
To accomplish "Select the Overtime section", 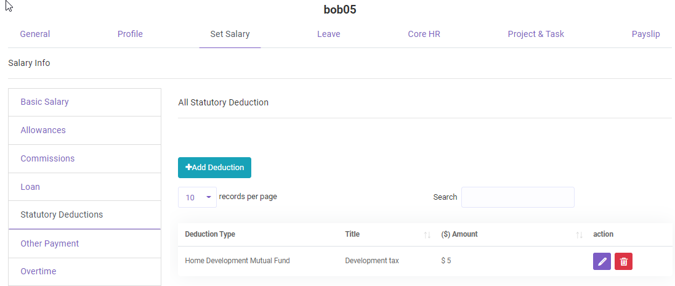I will click(x=38, y=272).
